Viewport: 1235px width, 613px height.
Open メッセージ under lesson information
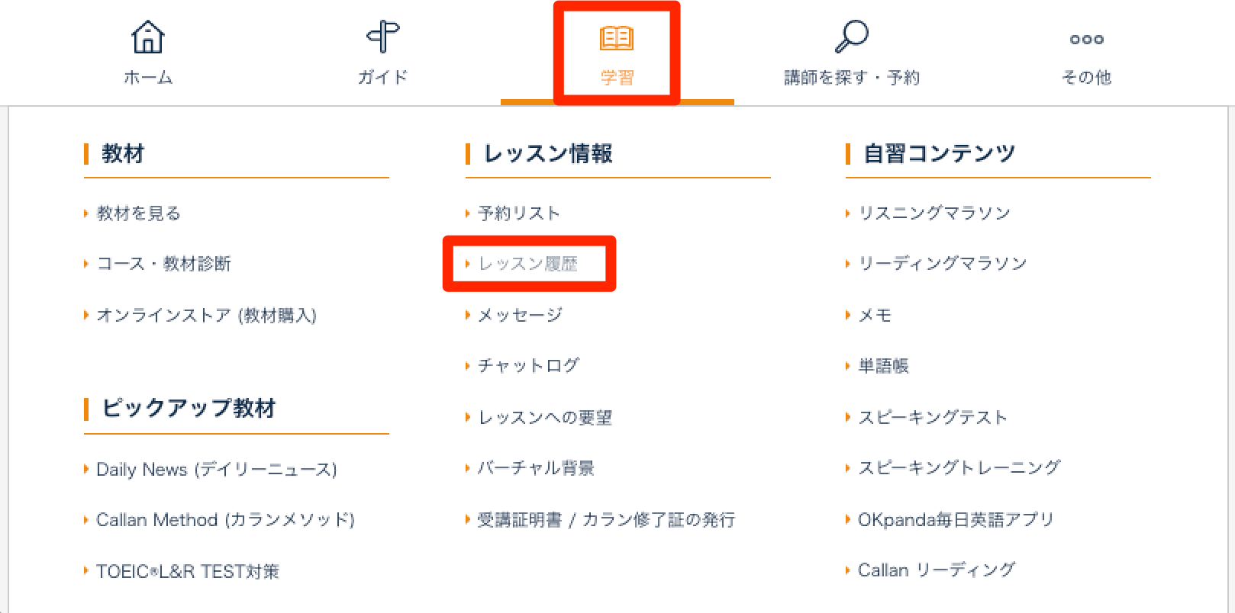click(521, 315)
